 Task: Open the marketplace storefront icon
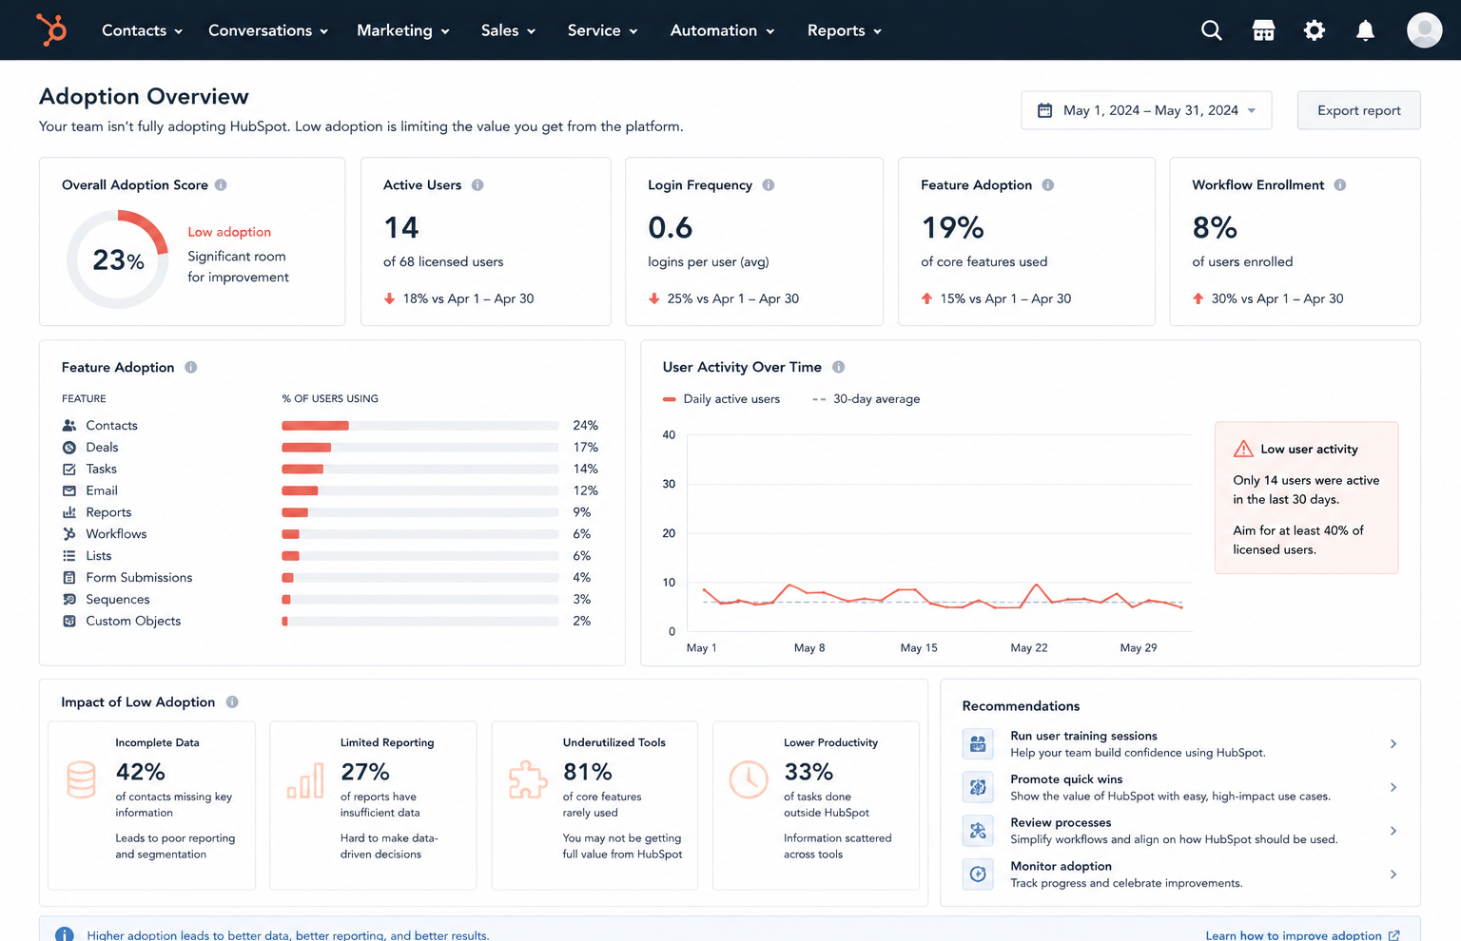1263,30
